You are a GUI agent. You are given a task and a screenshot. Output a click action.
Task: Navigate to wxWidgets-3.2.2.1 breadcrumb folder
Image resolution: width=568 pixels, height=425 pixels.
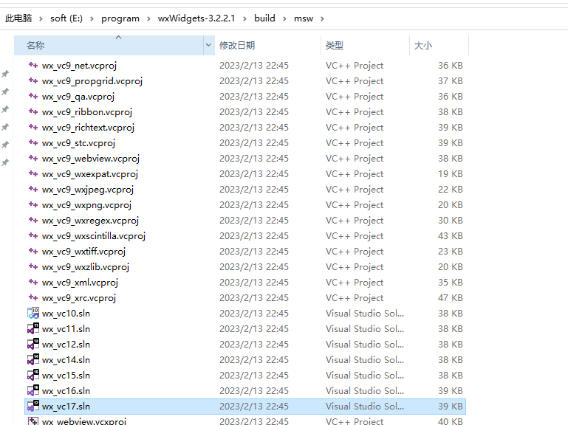[x=196, y=18]
